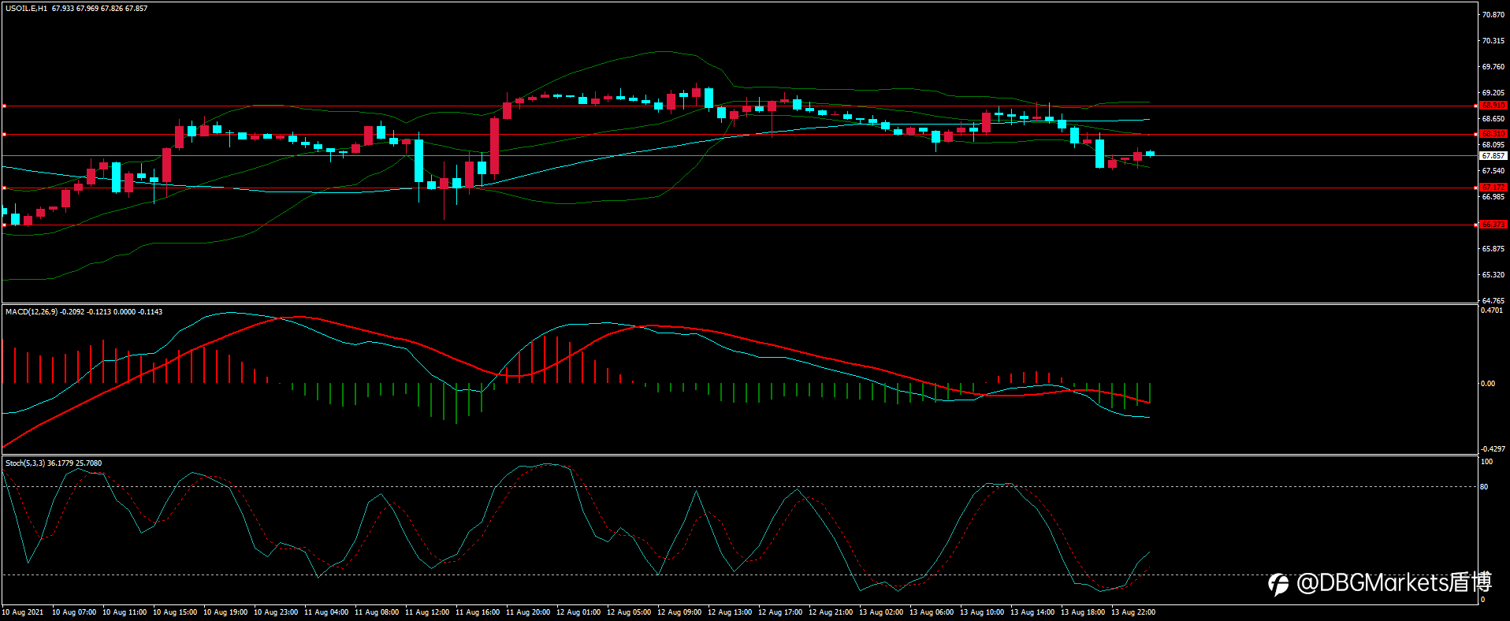Click the 12 Aug 17:00 time label
Screen dimensions: 1510x621
pyautogui.click(x=780, y=612)
